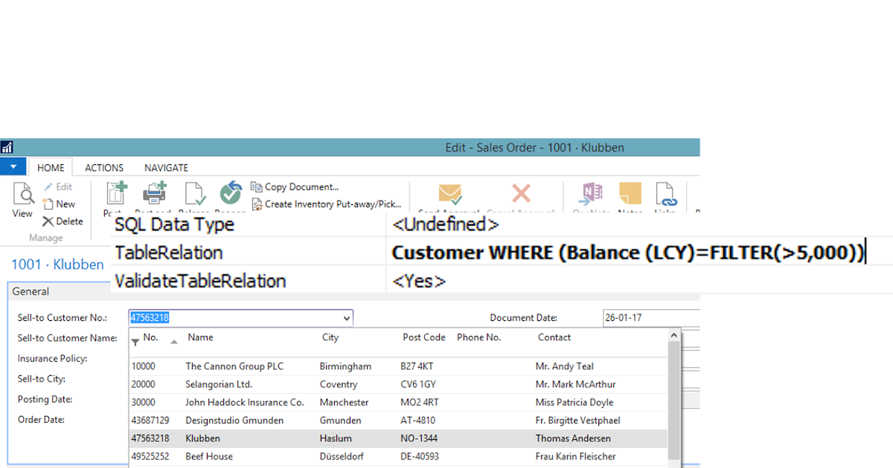Screen dimensions: 893x468
Task: Send approval request via the envelope icon
Action: [448, 195]
